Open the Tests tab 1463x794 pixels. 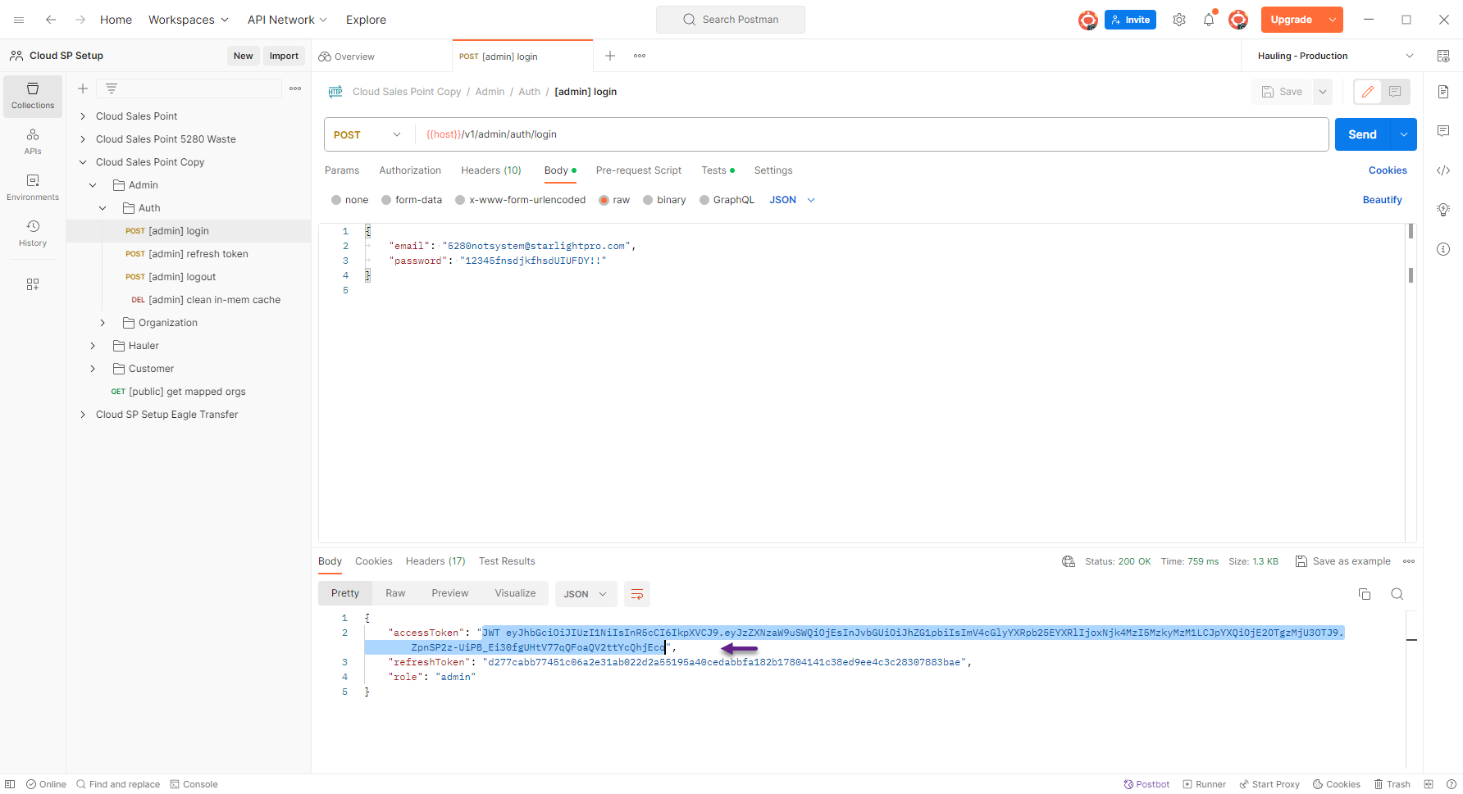pos(718,170)
